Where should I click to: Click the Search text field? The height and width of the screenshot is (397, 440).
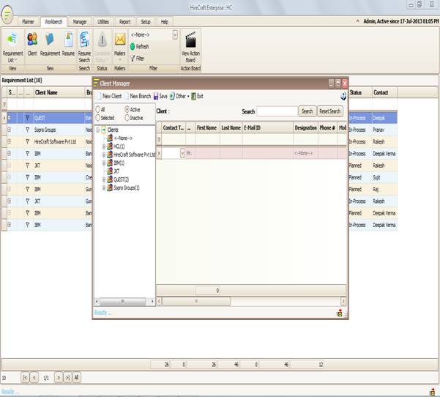tap(277, 111)
